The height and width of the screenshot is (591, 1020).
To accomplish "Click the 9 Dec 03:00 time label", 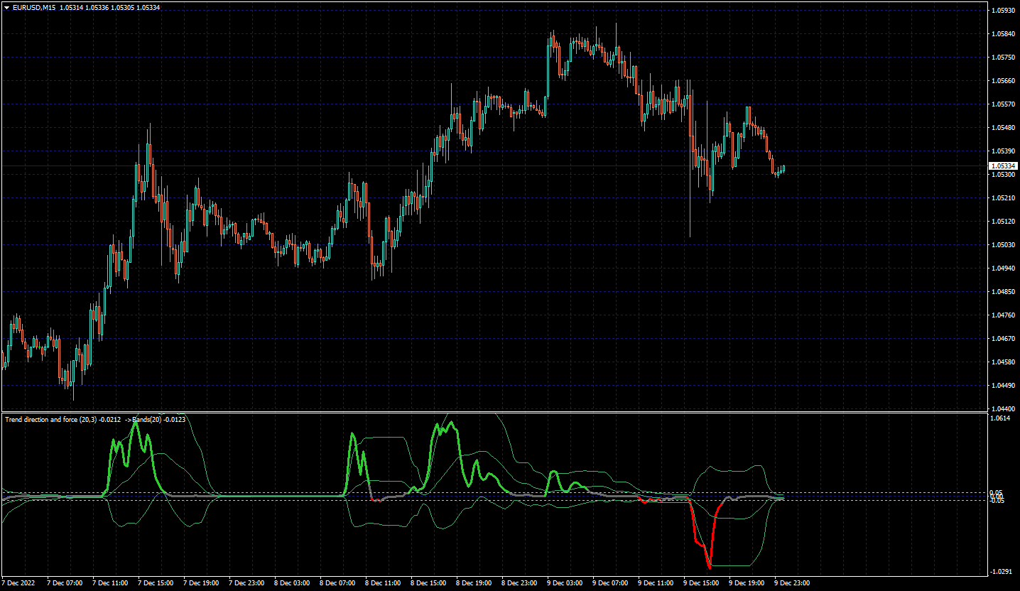I will pyautogui.click(x=564, y=583).
